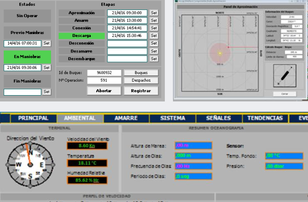Open the Despachos button

tap(141, 80)
